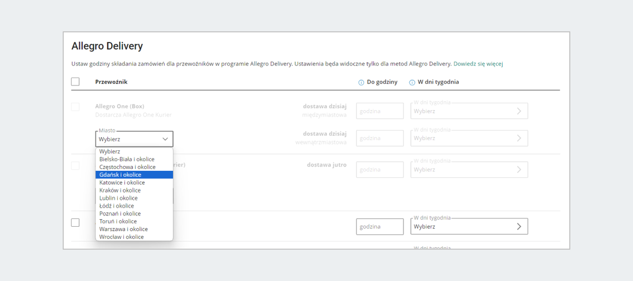This screenshot has height=281, width=633.
Task: Toggle the Allegro One (Box) checkbox
Action: (75, 106)
